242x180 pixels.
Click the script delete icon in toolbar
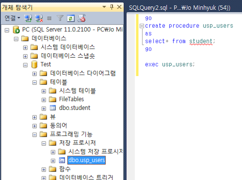pyautogui.click(x=82, y=18)
